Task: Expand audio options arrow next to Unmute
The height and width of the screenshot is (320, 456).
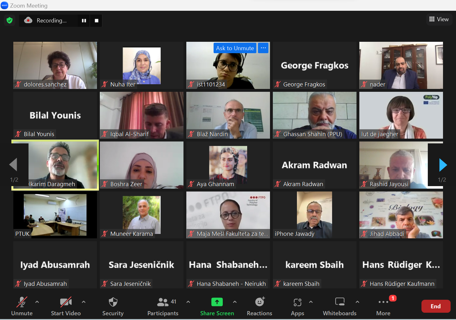Action: [x=37, y=302]
